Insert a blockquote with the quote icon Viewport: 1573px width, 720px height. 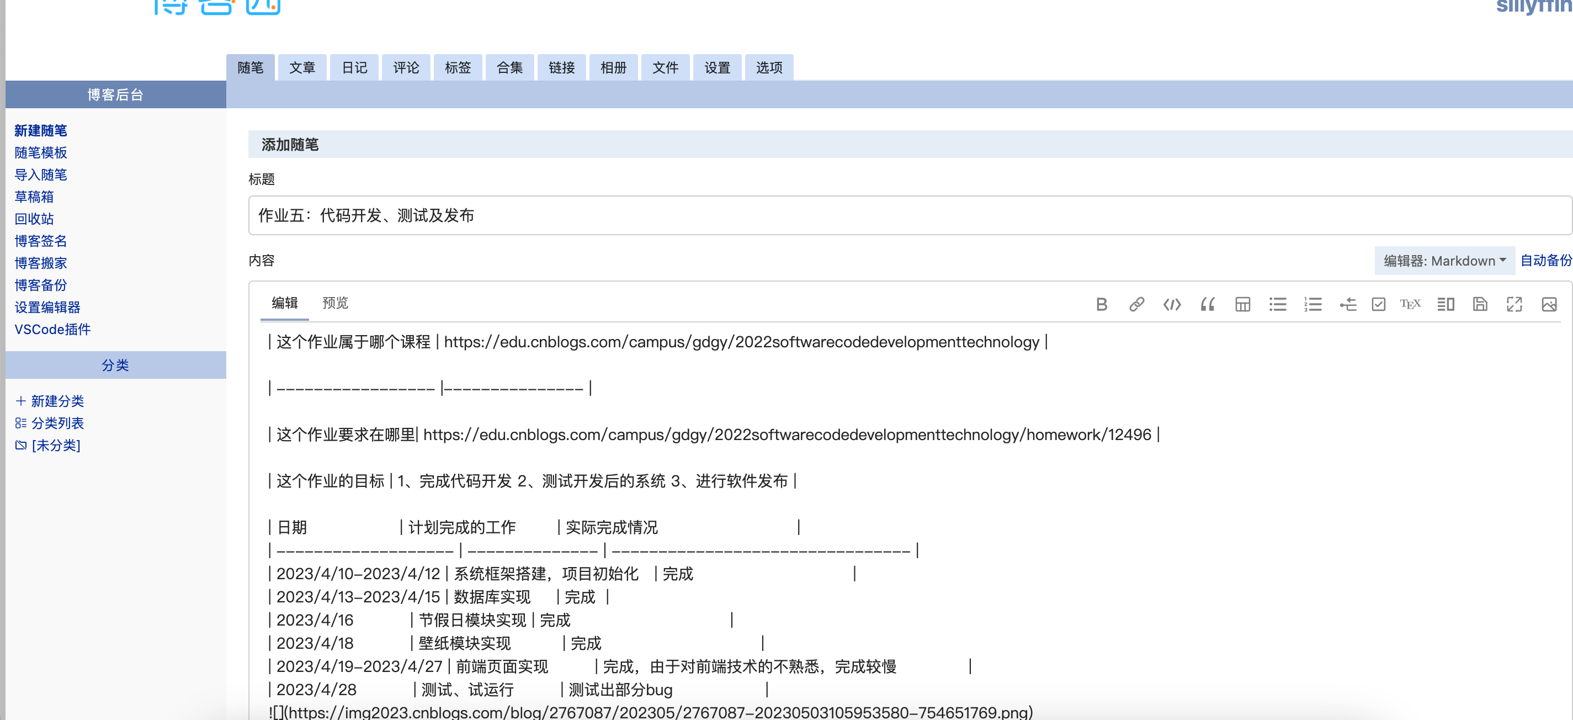click(x=1207, y=304)
